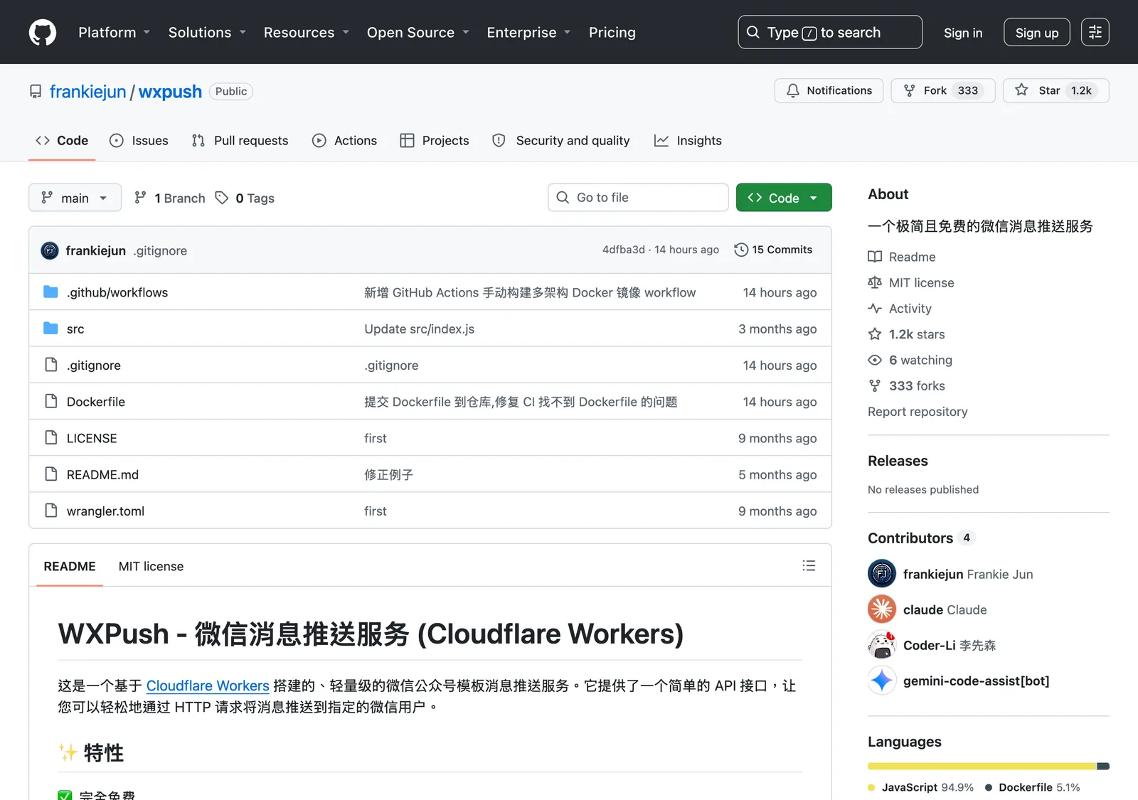Expand the Enterprise menu
The image size is (1138, 800).
pos(528,32)
